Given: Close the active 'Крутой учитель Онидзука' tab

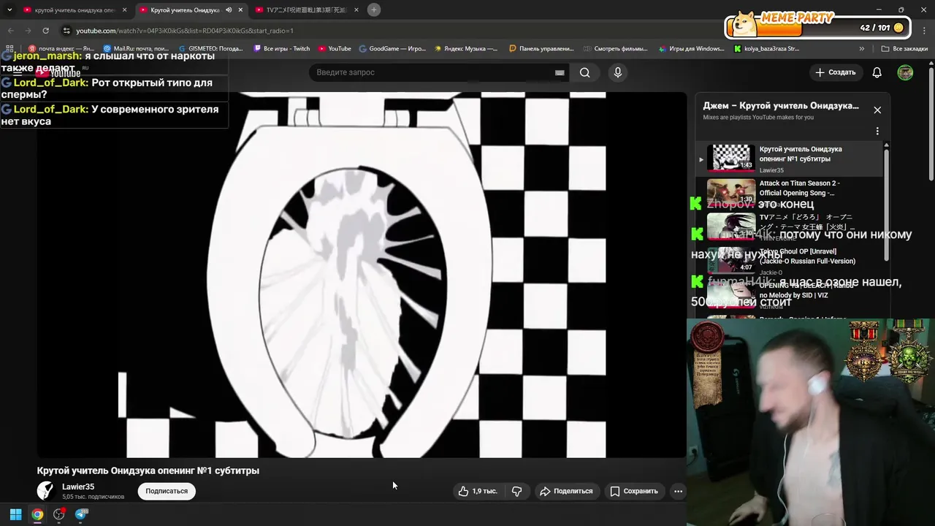Looking at the screenshot, I should [x=240, y=10].
